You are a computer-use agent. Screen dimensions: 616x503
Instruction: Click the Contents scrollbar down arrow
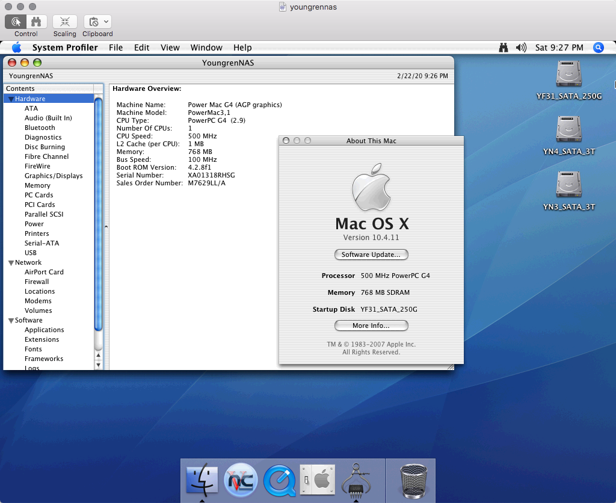(98, 365)
